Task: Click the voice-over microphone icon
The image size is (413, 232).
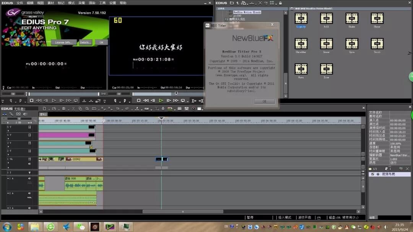Action: point(163,109)
